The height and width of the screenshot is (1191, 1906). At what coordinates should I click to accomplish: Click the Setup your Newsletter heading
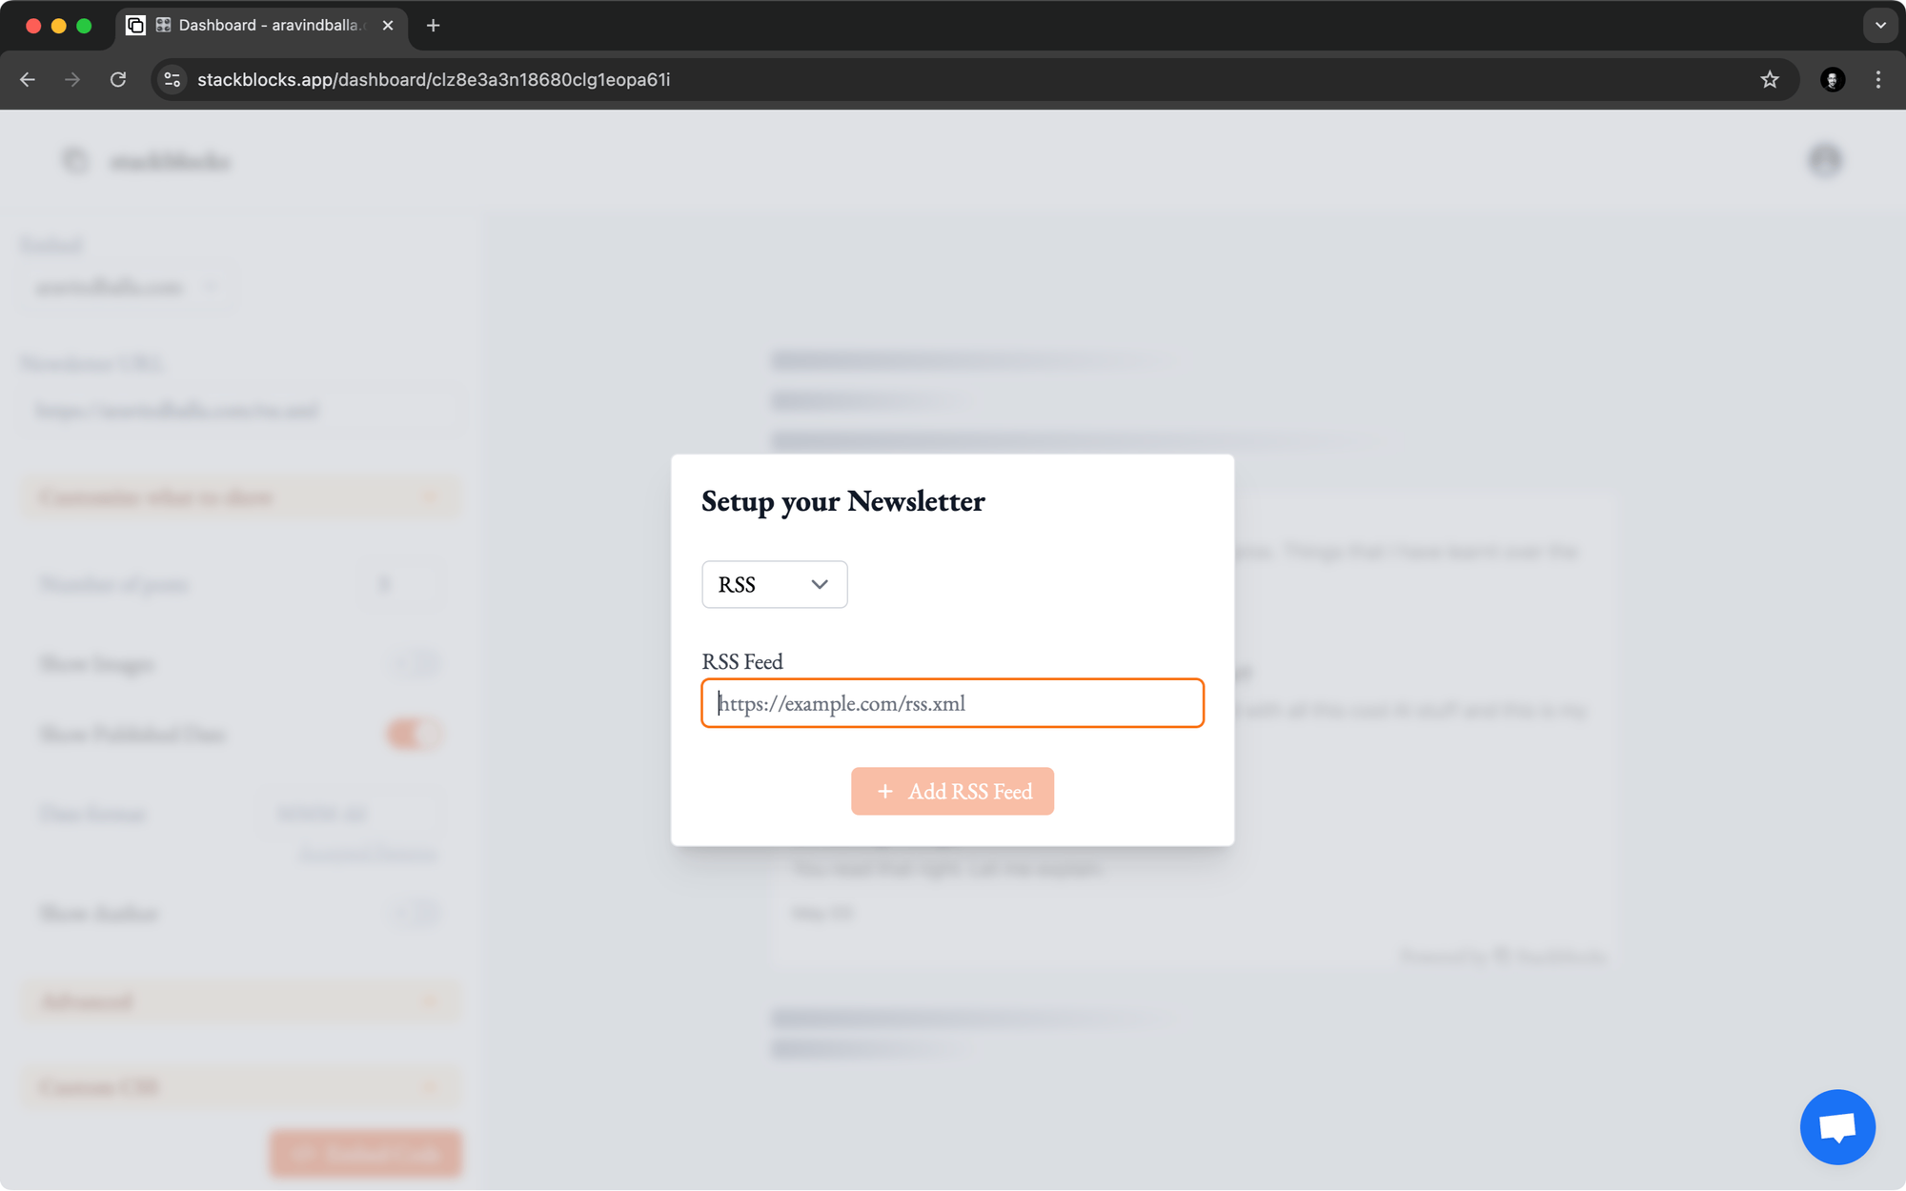click(843, 501)
